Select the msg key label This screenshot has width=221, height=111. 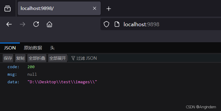[x=12, y=75]
